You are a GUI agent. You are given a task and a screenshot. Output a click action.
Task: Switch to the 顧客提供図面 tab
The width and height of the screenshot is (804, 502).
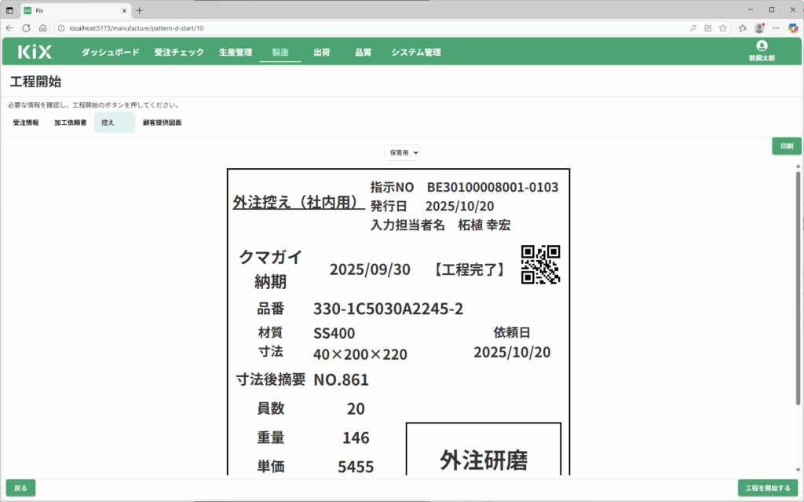click(162, 123)
